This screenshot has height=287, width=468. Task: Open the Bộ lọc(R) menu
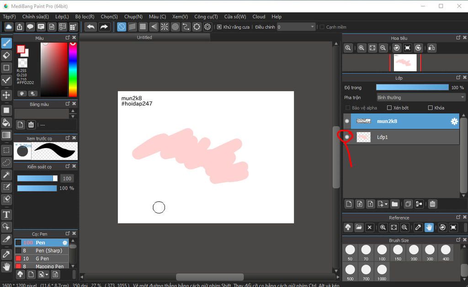coord(85,17)
